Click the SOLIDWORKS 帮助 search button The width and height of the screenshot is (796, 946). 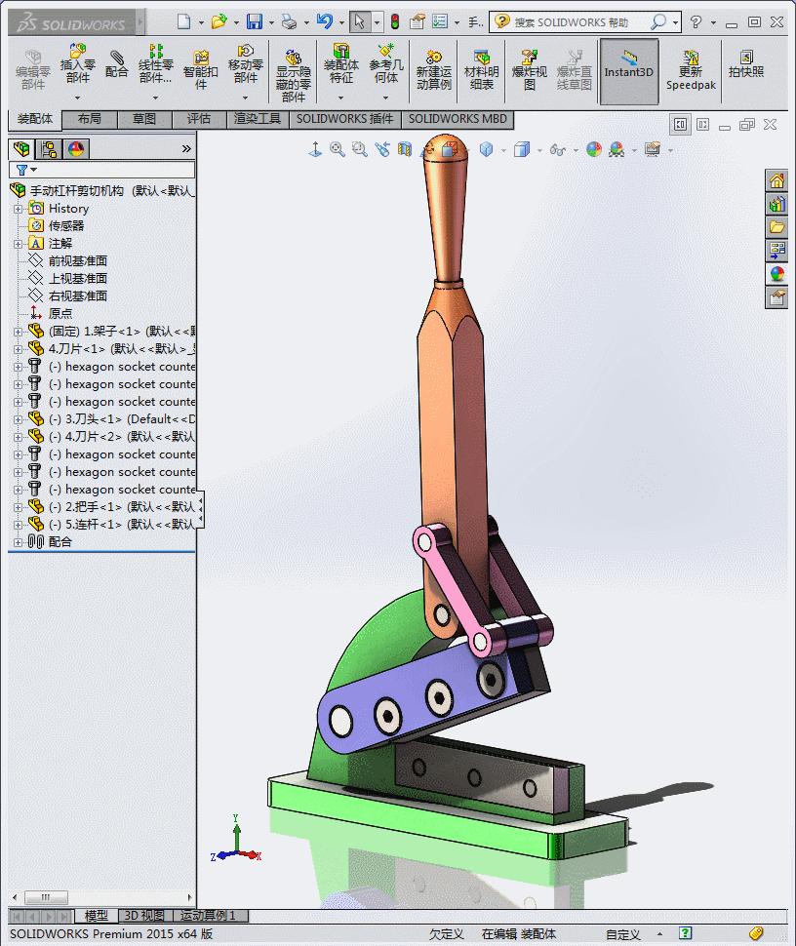coord(658,20)
